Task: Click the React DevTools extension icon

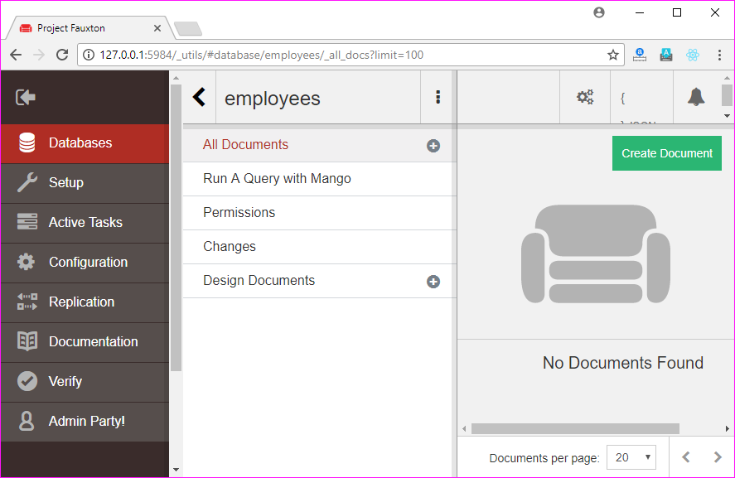Action: point(693,56)
